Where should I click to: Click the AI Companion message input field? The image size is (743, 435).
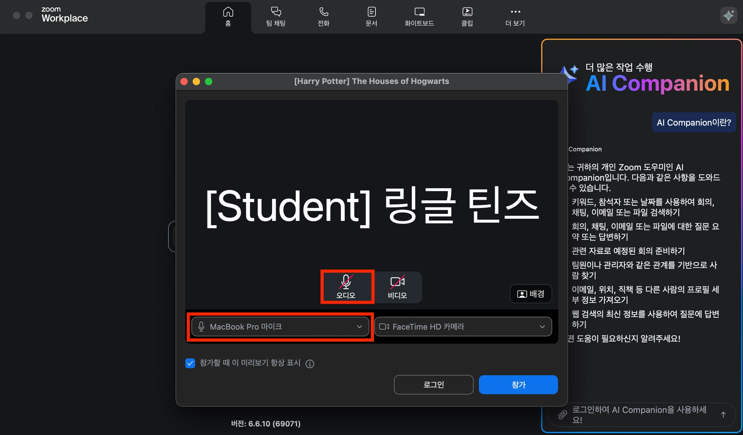point(639,415)
